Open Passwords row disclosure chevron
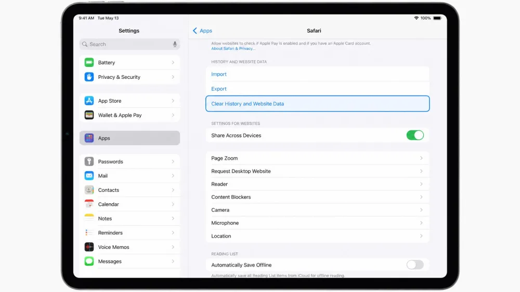 [x=173, y=161]
